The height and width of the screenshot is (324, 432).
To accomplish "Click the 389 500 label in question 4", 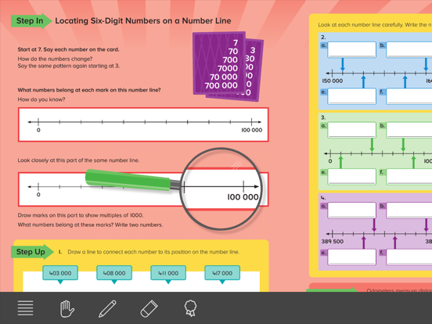I will coord(333,242).
